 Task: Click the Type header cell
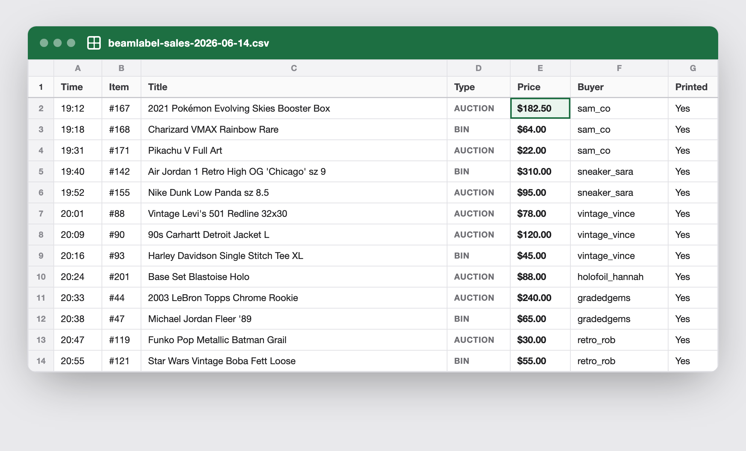click(x=479, y=87)
